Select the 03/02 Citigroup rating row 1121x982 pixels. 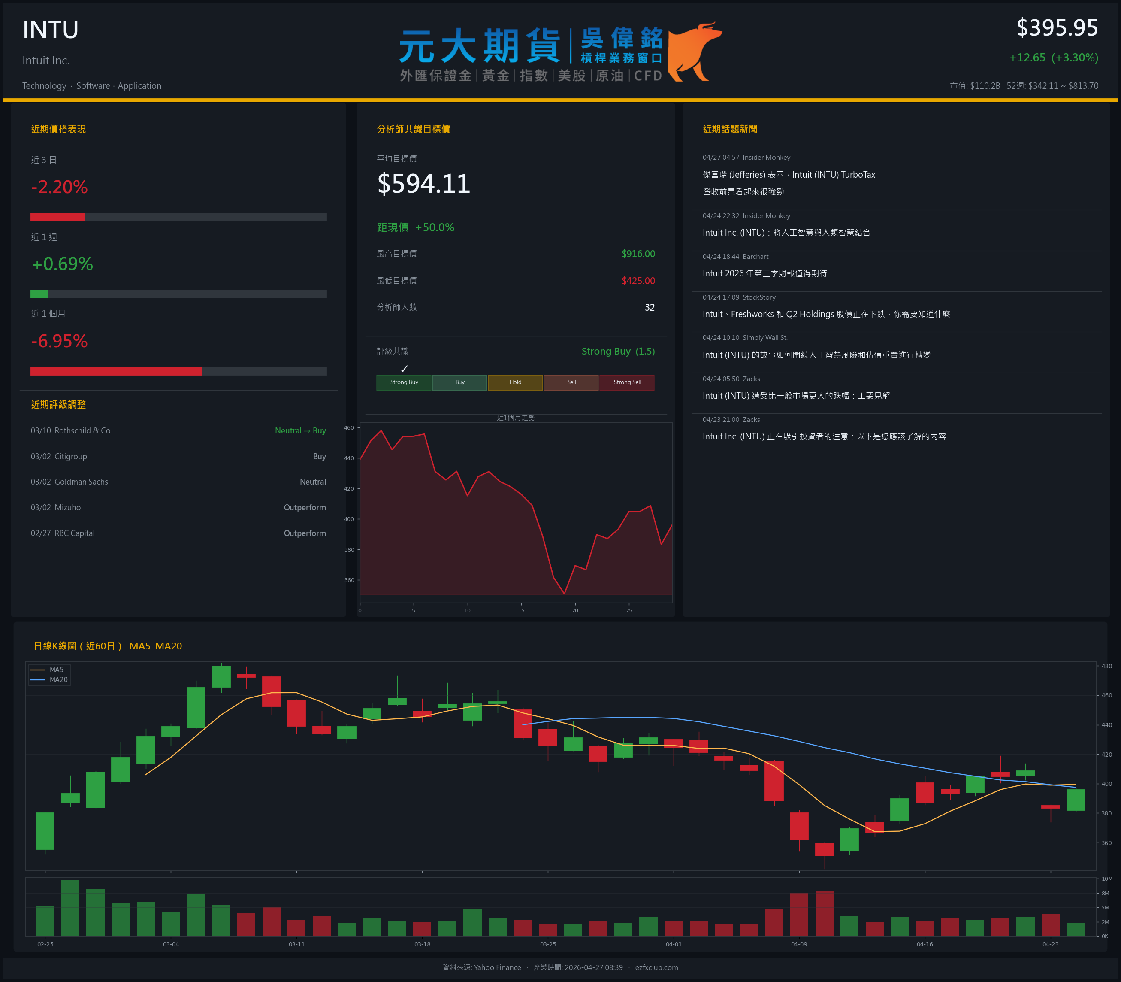[178, 457]
